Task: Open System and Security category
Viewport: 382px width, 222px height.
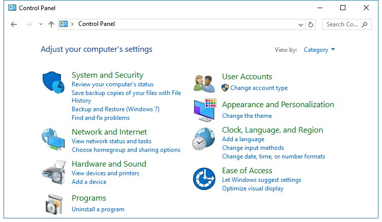Action: [108, 75]
